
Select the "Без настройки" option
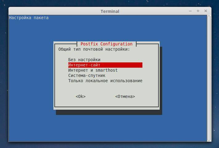[x=84, y=60]
